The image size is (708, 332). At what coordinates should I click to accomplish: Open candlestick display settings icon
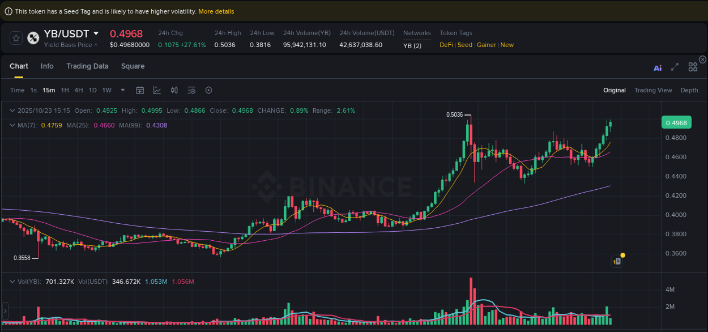(x=174, y=90)
